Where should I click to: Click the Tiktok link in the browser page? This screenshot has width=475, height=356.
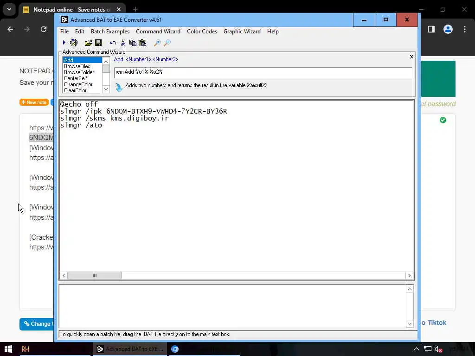[436, 323]
